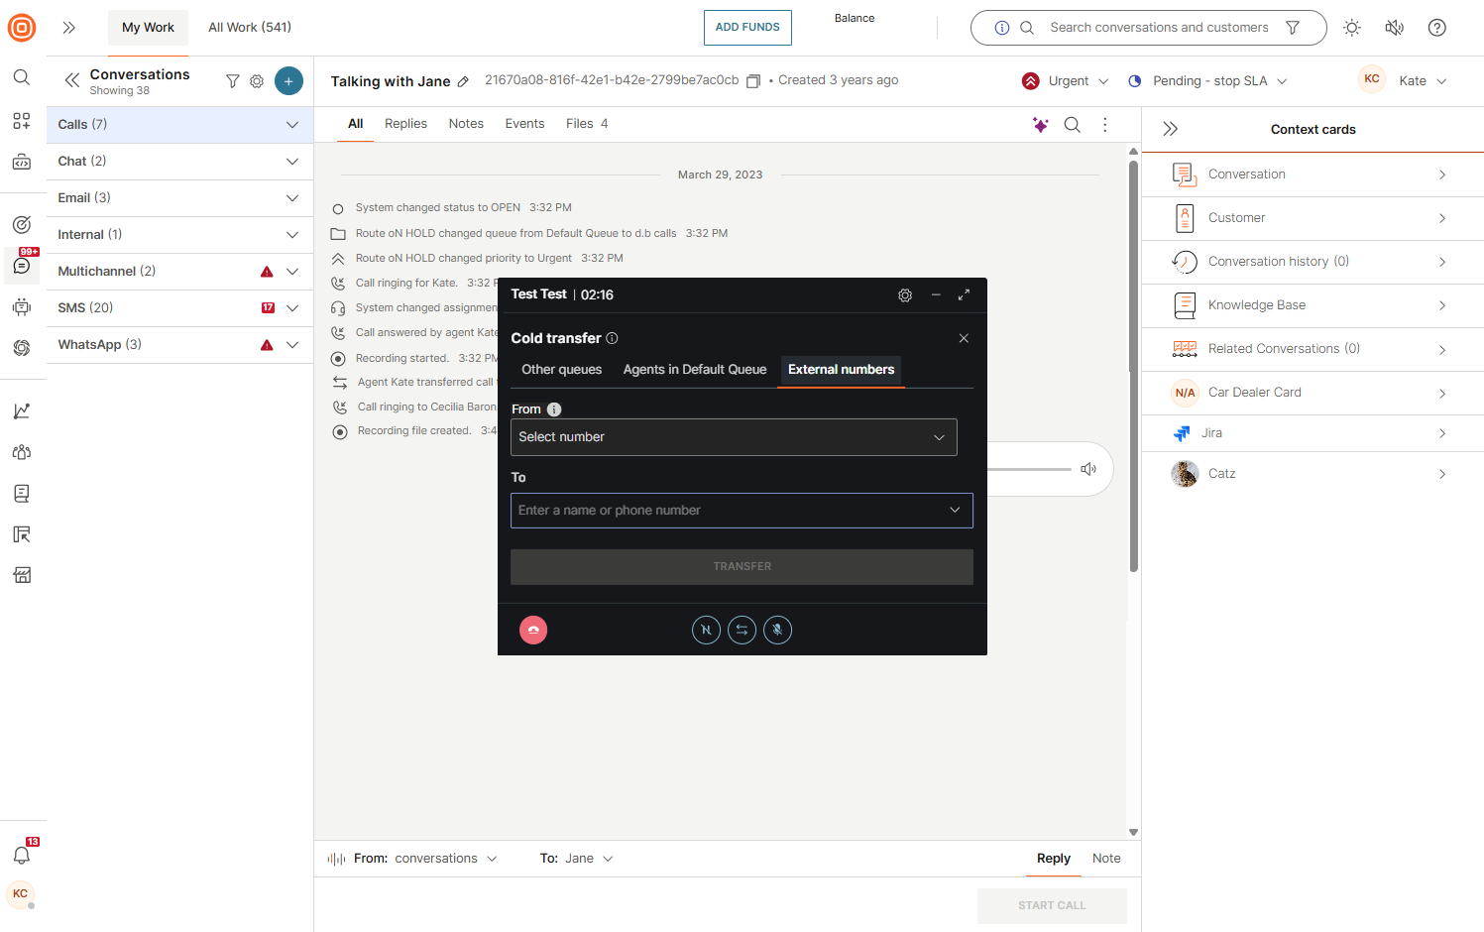Image resolution: width=1484 pixels, height=932 pixels.
Task: Copy the conversation ID with the copy icon
Action: point(753,81)
